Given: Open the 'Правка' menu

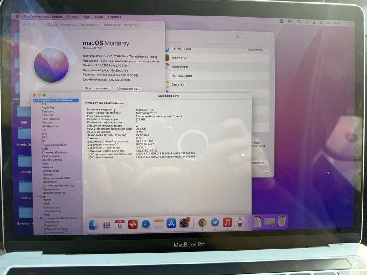Looking at the screenshot, I should click(x=72, y=16).
